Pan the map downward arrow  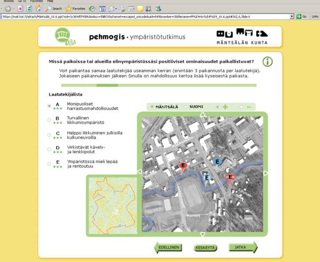(x=202, y=234)
